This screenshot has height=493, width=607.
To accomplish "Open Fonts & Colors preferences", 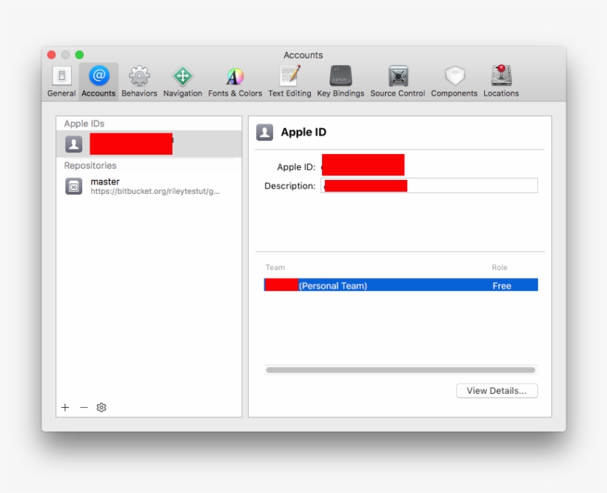I will pyautogui.click(x=235, y=81).
